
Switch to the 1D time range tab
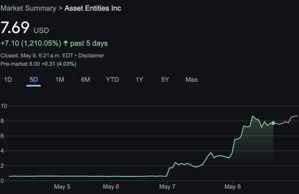pos(8,79)
